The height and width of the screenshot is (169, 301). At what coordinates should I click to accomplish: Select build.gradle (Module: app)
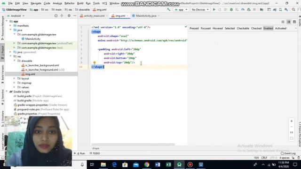point(31,100)
